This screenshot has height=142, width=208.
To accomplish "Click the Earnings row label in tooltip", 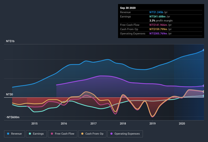I will click(x=125, y=16).
